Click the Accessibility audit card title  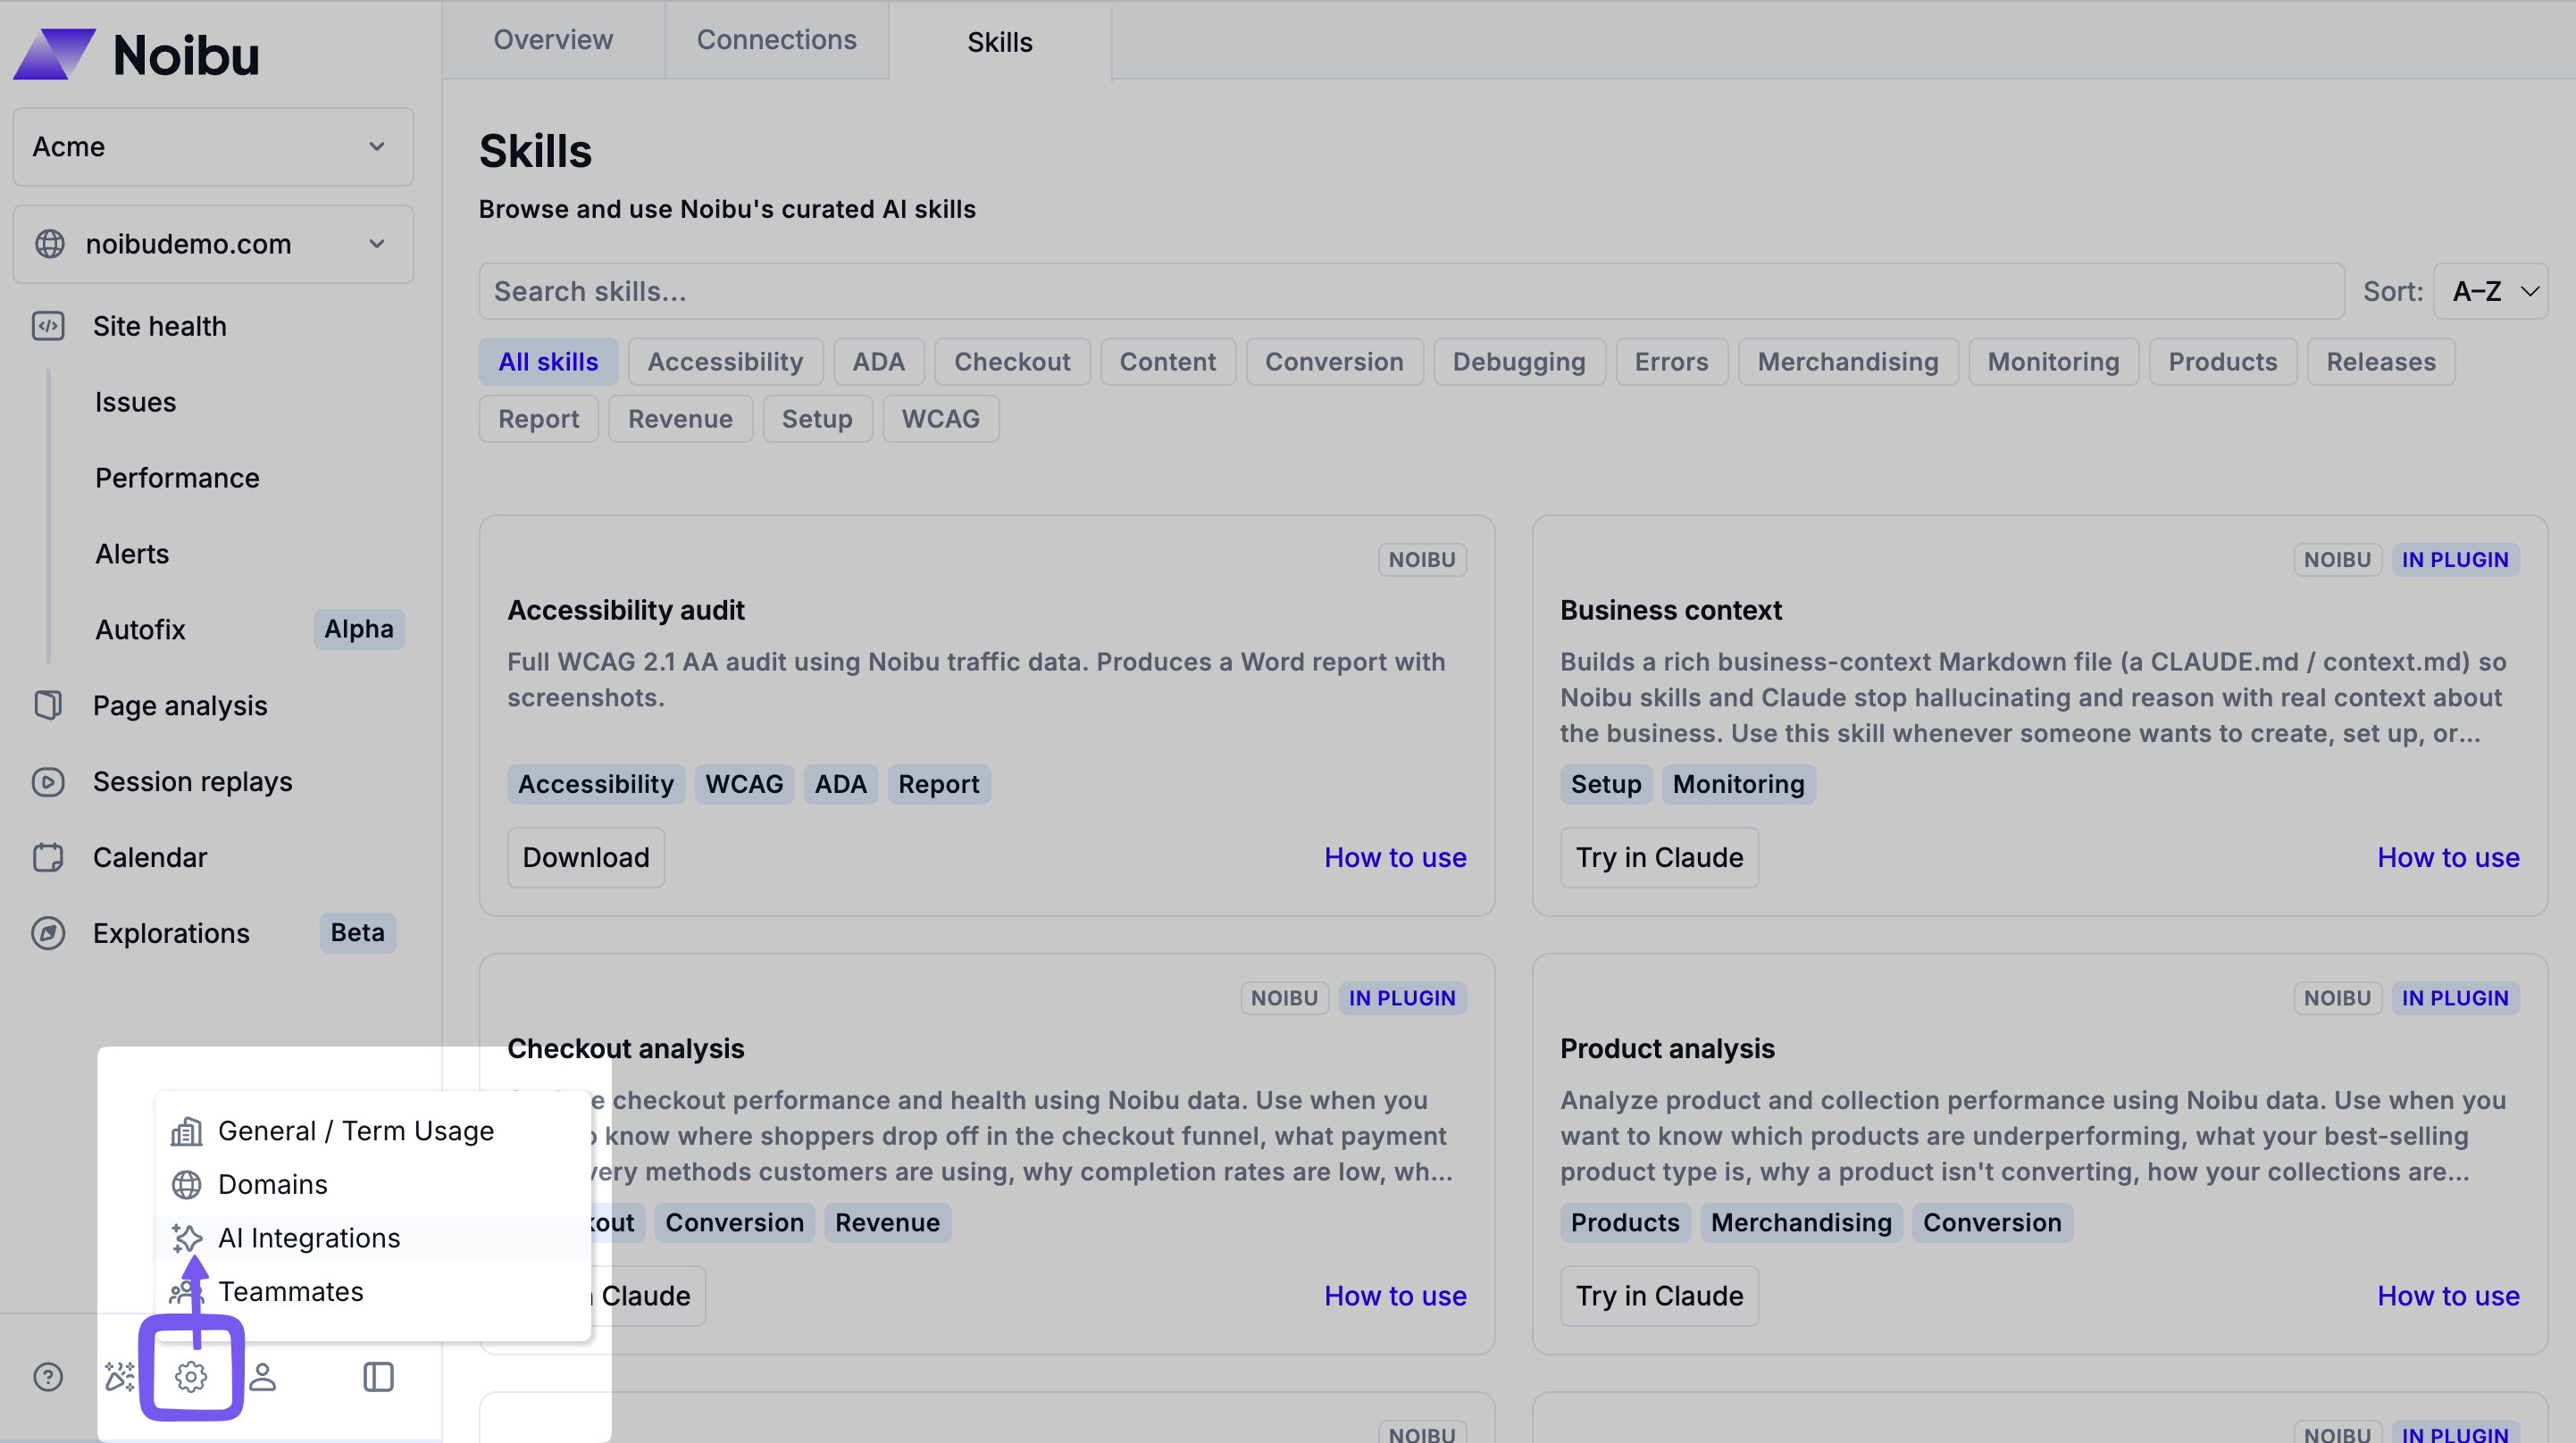click(x=626, y=610)
